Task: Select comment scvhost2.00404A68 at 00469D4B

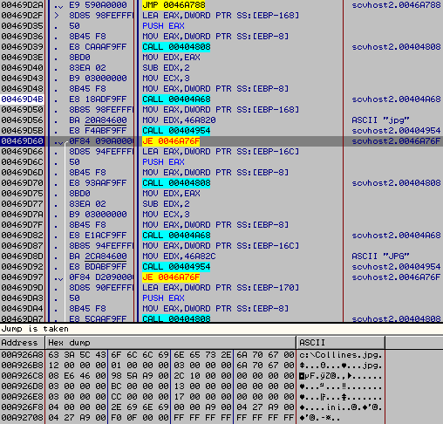Action: (396, 99)
